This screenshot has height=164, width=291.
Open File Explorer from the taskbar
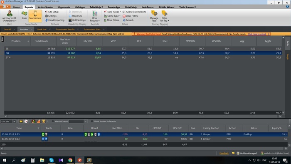coord(42,160)
